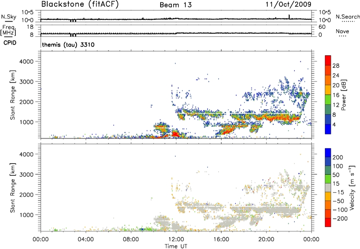Select the "N.Sky" legend label
Screen dimensions: 360x249
pos(9,17)
